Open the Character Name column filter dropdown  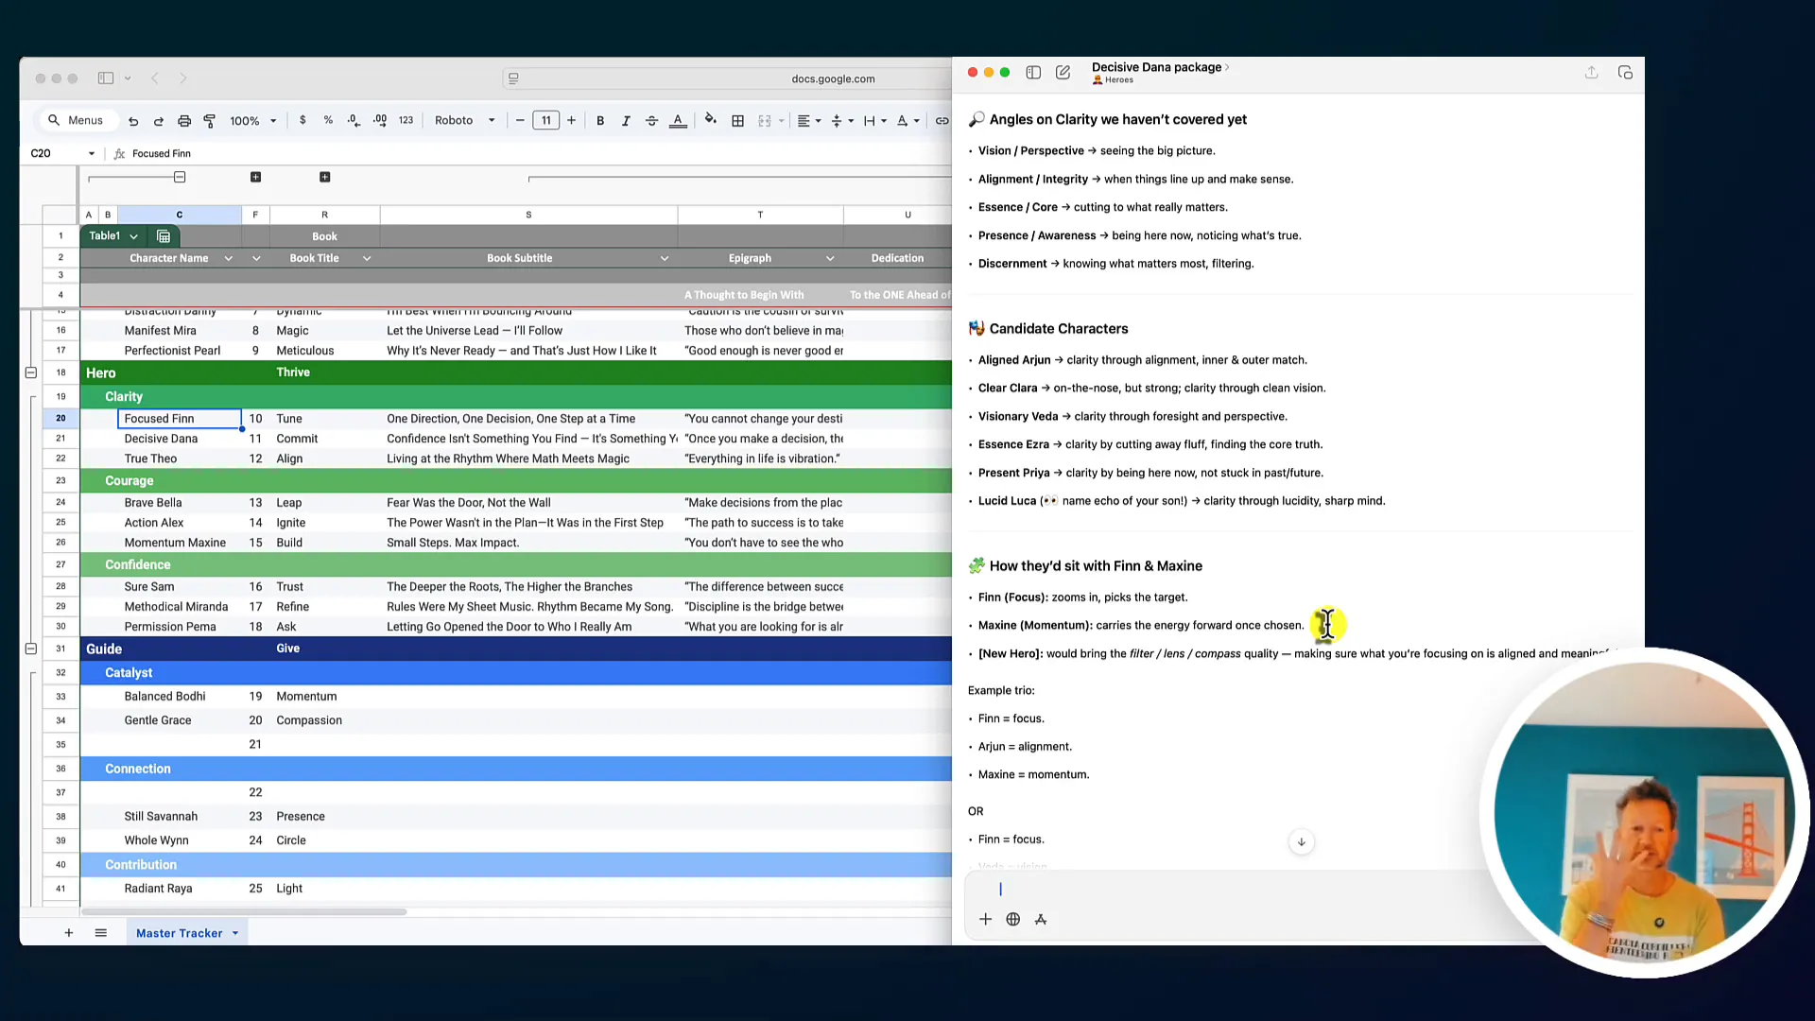pos(228,258)
